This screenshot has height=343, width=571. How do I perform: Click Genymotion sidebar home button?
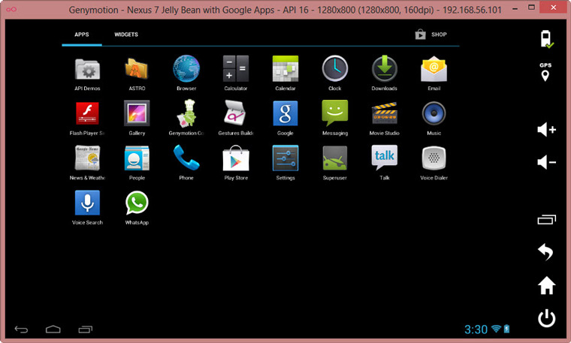547,285
